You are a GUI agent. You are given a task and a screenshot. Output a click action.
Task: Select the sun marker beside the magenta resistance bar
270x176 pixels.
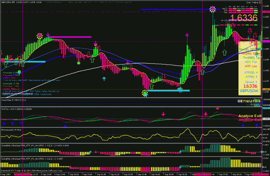39,36
